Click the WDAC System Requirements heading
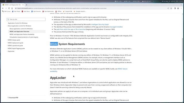Viewport: 184px width, 103px height. [68, 44]
